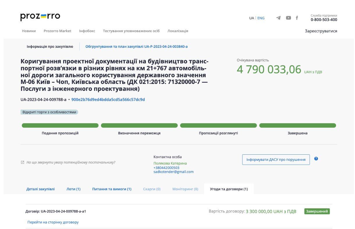Open Обгрунтування та план закупівлі UA-P-2023-04-24-003840-a
Image resolution: width=355 pixels, height=229 pixels.
click(x=136, y=46)
